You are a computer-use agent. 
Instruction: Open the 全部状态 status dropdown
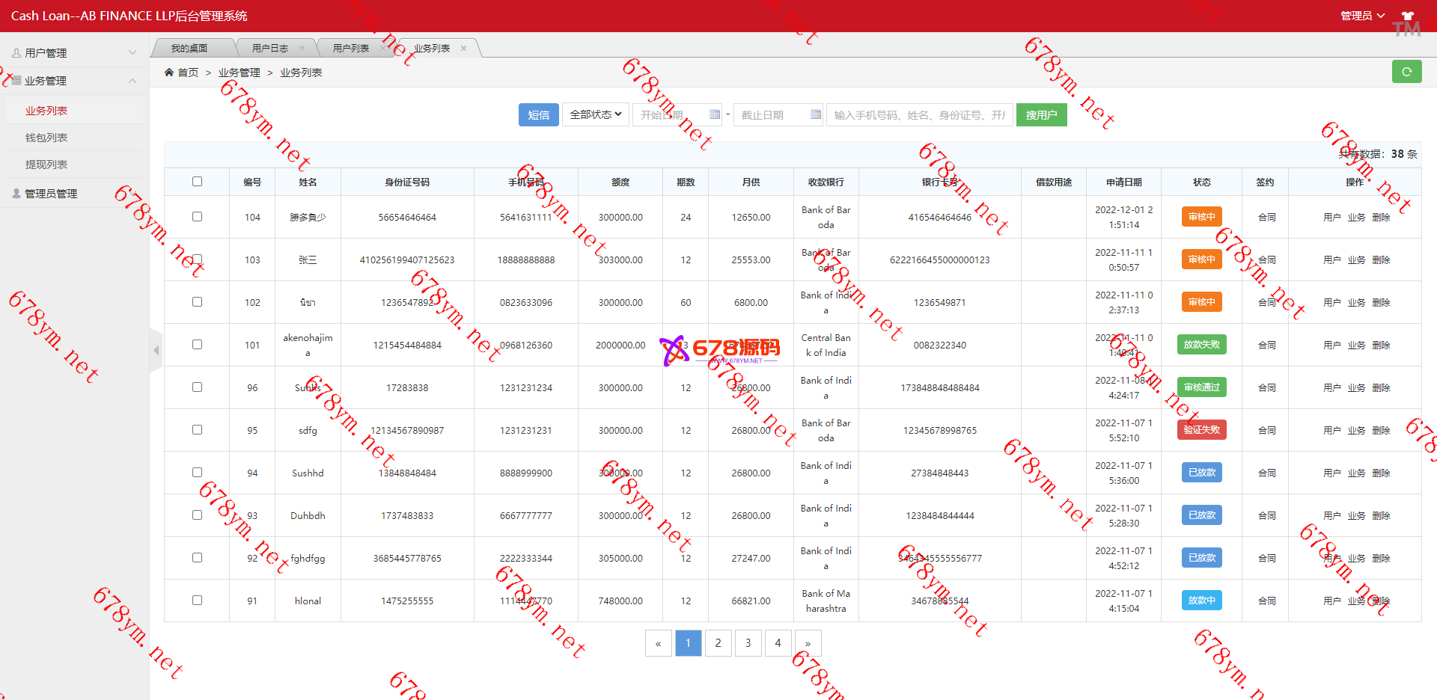pos(596,114)
